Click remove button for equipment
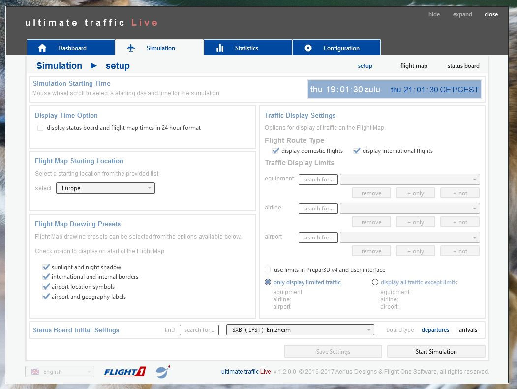 point(371,193)
